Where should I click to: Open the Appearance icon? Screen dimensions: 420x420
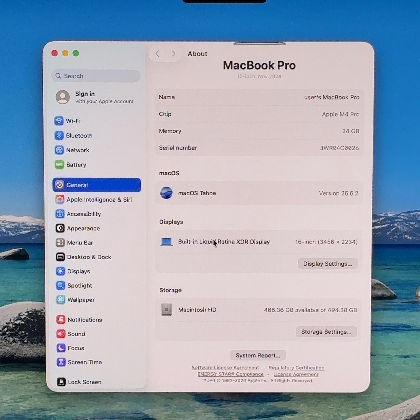click(x=60, y=228)
